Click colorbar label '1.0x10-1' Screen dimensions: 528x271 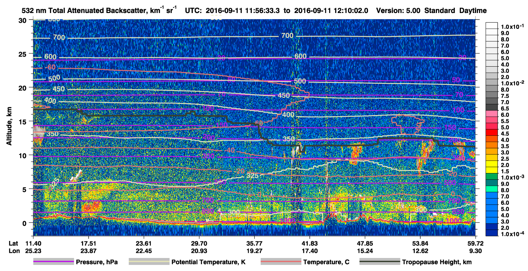pyautogui.click(x=513, y=26)
